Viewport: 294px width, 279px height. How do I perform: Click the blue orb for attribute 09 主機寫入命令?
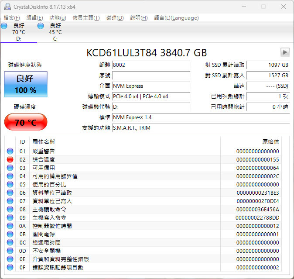pyautogui.click(x=10, y=217)
